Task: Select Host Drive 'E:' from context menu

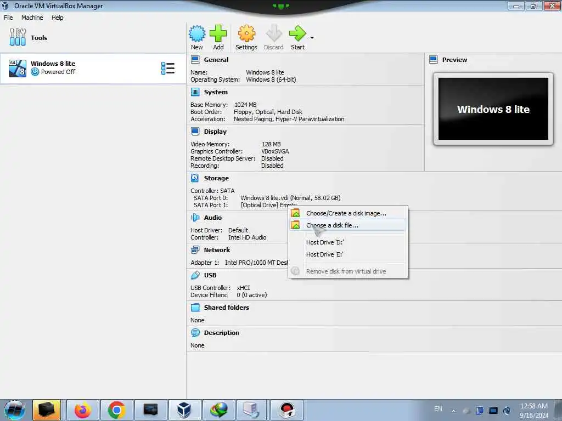Action: coord(347,254)
